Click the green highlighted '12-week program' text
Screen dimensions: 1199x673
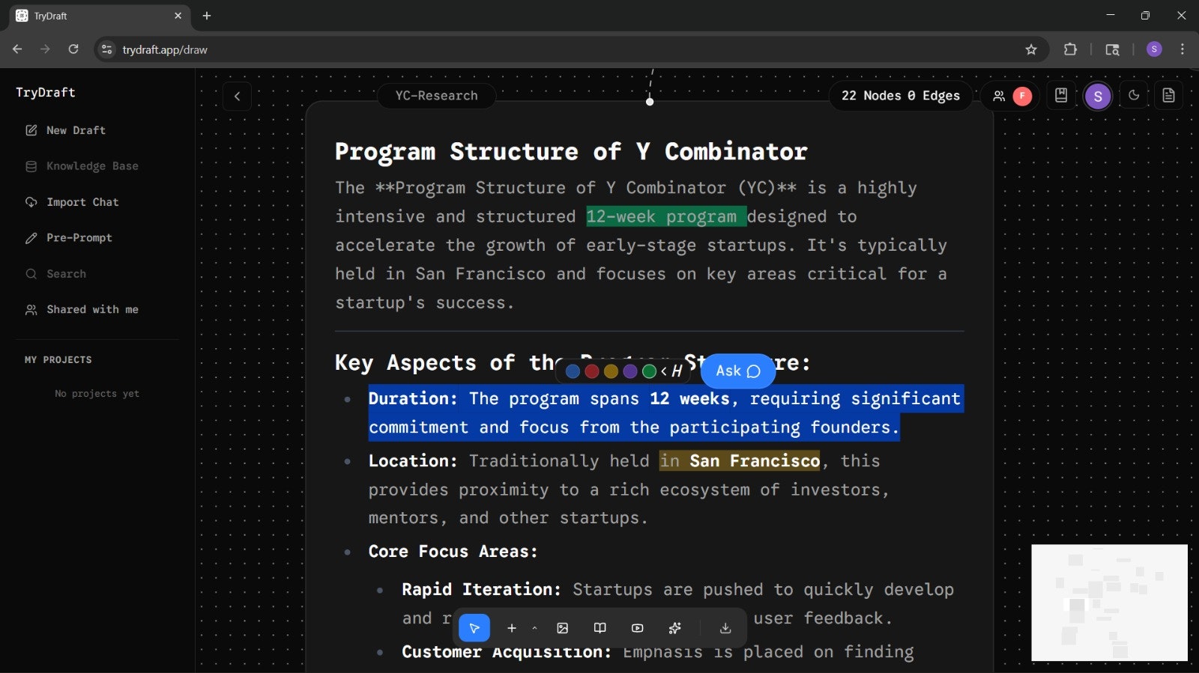(665, 216)
